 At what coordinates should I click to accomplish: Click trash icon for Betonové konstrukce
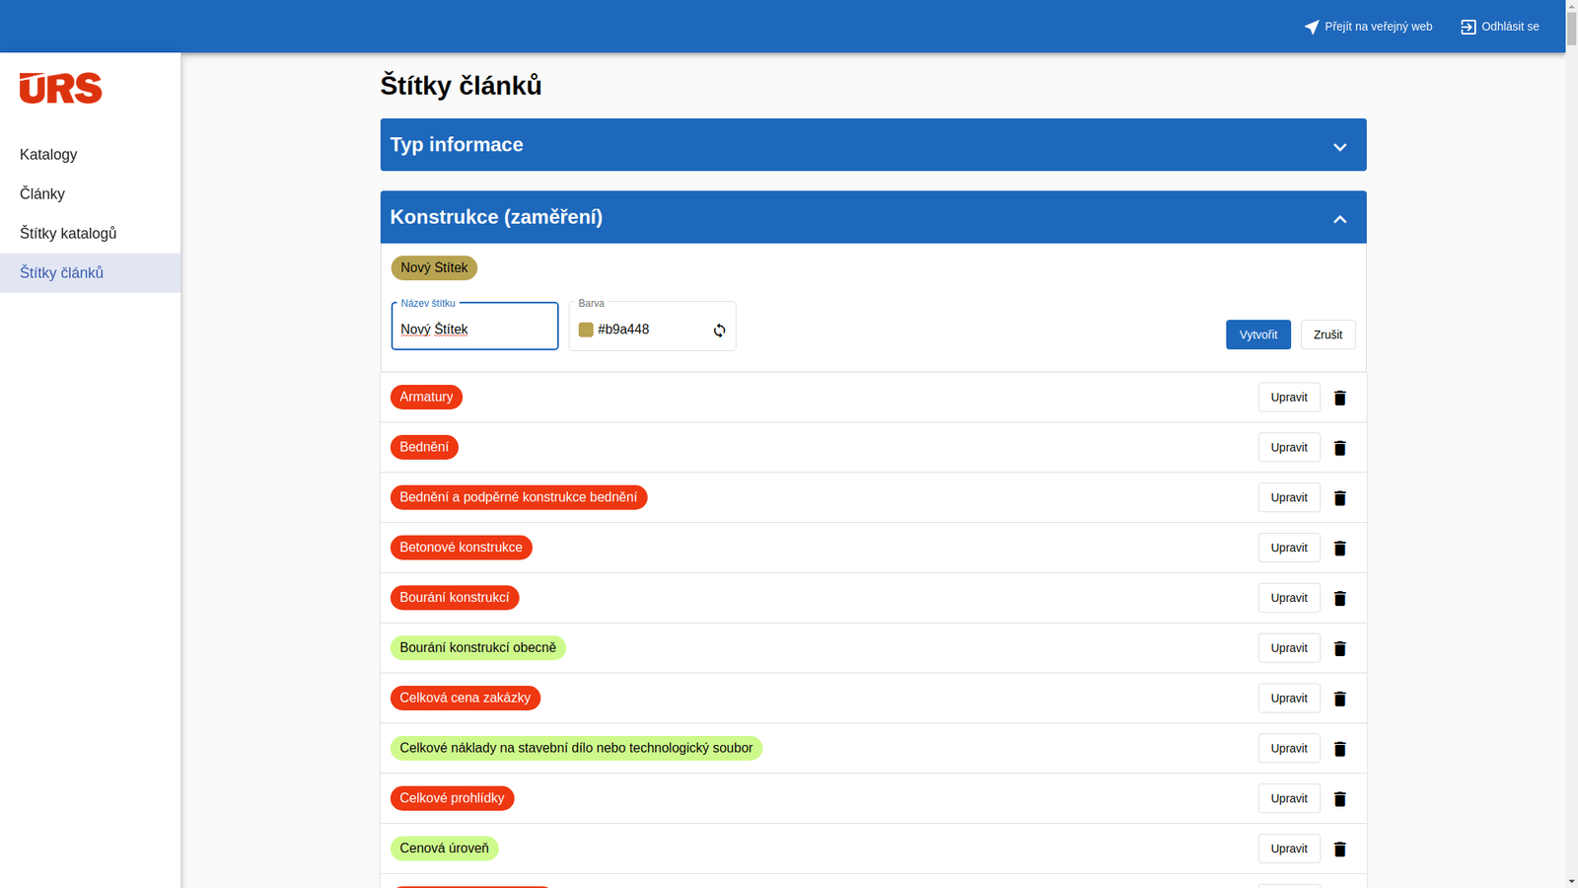pyautogui.click(x=1339, y=549)
